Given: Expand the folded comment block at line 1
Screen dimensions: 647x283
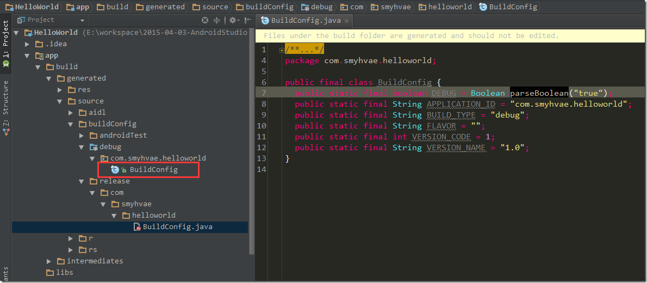Looking at the screenshot, I should (282, 50).
